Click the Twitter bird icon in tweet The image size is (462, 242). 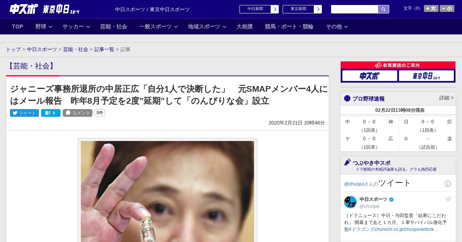(x=448, y=199)
